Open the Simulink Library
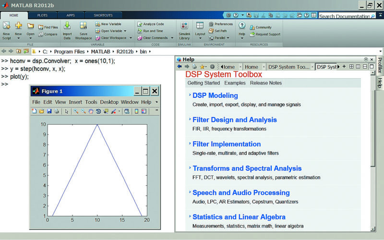The height and width of the screenshot is (240, 384). pos(184,31)
